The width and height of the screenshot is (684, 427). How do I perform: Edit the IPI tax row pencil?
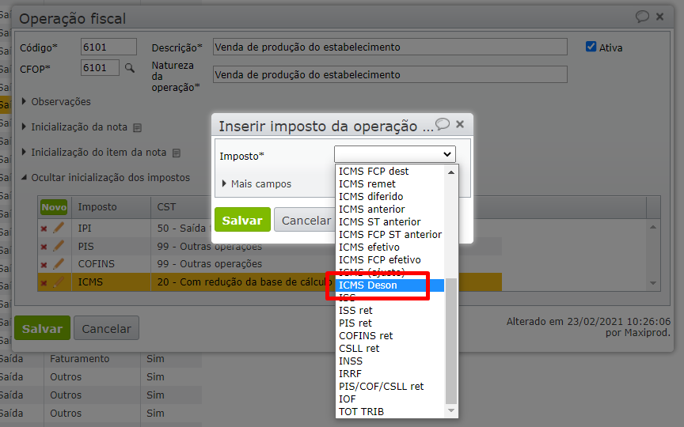(x=59, y=228)
